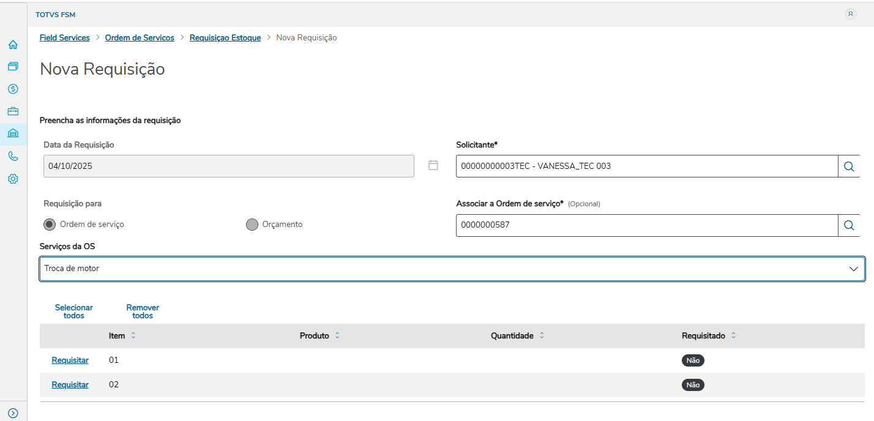Screen dimensions: 874x421
Task: Expand the sidebar with bottom arrow
Action: coord(13,413)
